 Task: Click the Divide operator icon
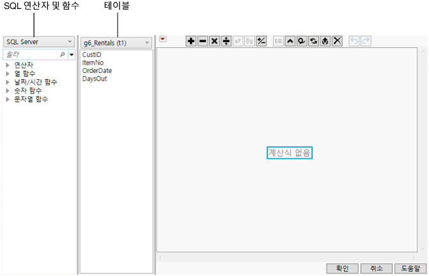(226, 42)
